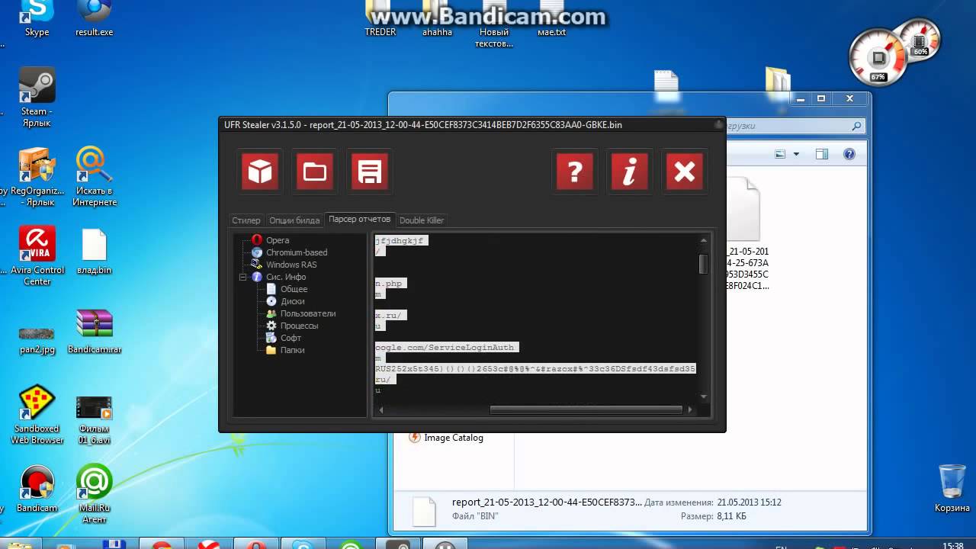Switch to the Стилер tab
Screen dimensions: 976x549
[x=246, y=220]
